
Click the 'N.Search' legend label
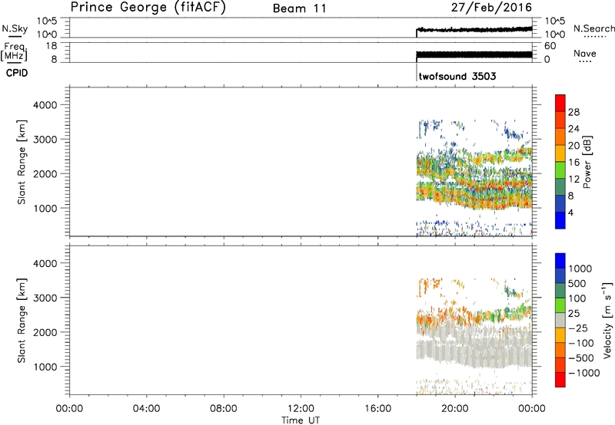click(593, 28)
